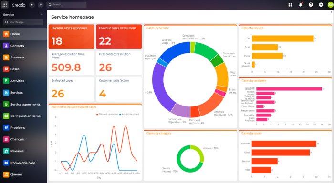Click the Cases by category widget title

[x=159, y=133]
